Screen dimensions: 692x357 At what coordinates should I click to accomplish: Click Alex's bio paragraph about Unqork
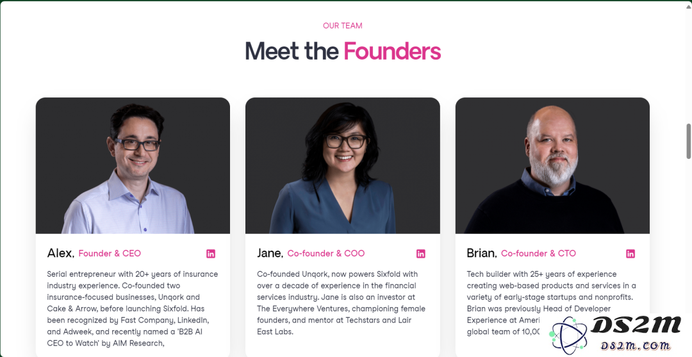pyautogui.click(x=133, y=308)
